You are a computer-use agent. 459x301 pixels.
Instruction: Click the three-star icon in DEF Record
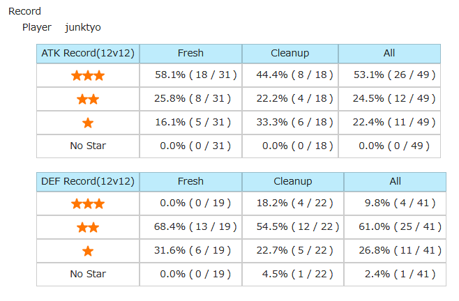[88, 203]
